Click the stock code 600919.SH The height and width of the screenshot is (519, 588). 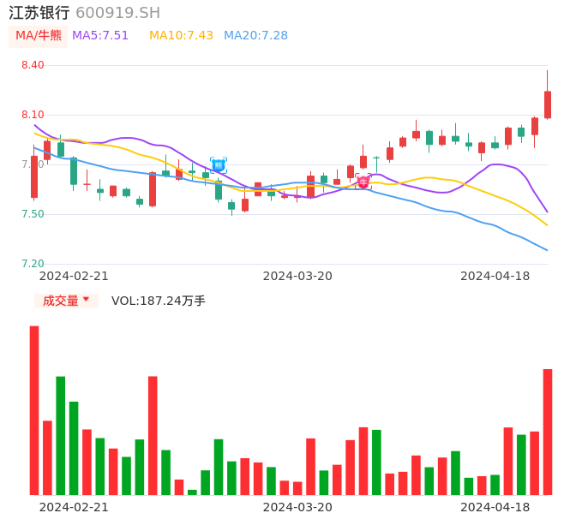tap(117, 13)
